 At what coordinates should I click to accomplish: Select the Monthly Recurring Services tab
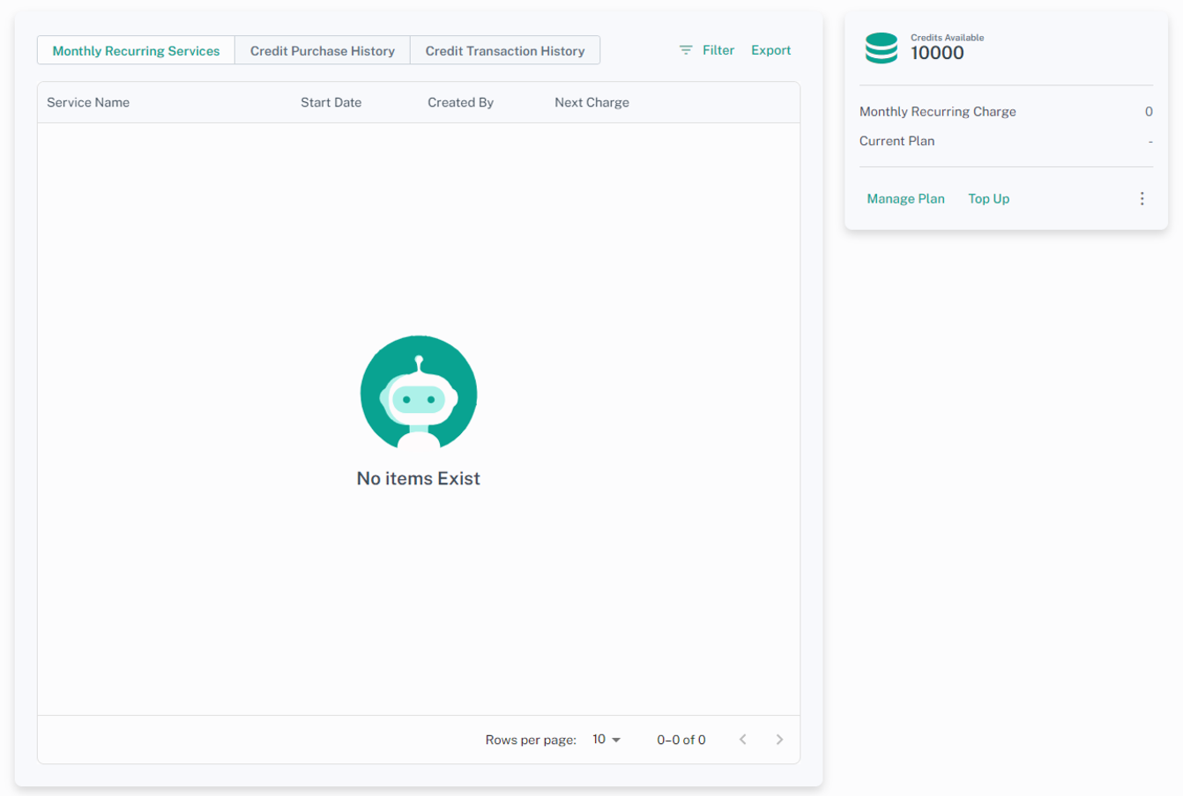tap(136, 51)
